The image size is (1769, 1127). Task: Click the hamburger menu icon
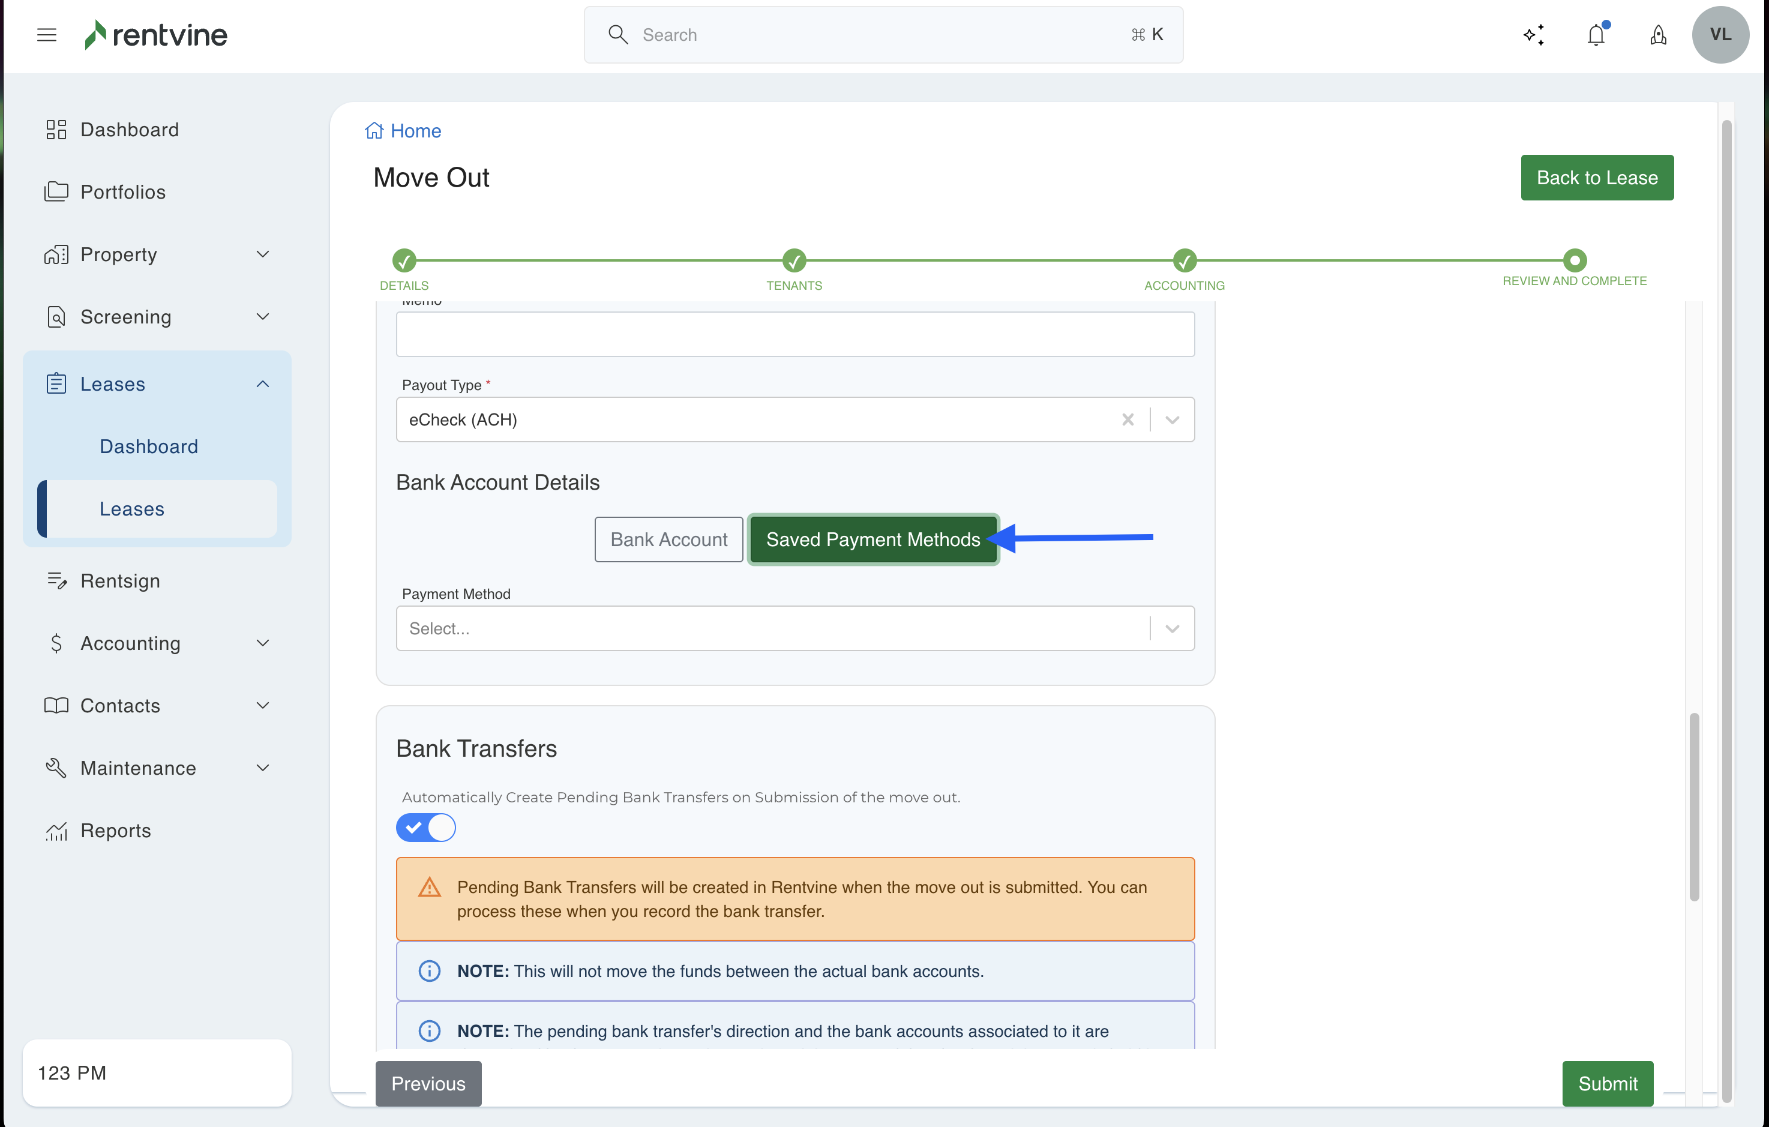[x=46, y=35]
